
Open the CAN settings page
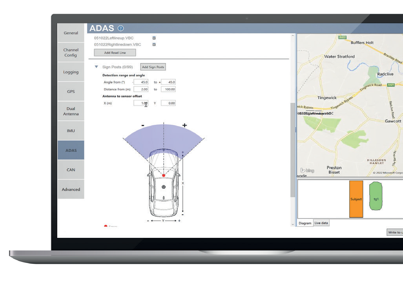(x=71, y=170)
